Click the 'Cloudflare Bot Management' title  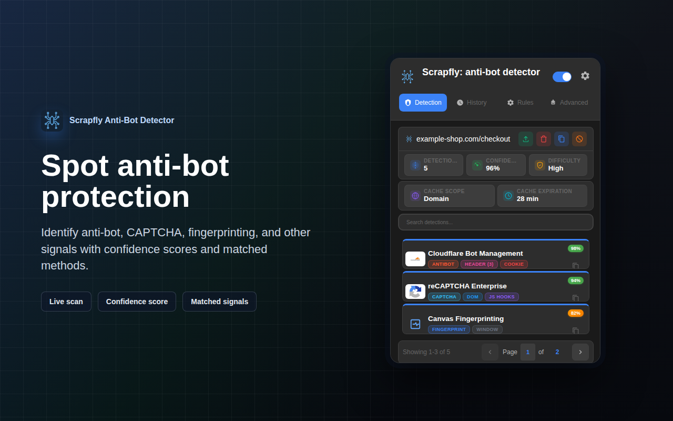[x=475, y=254]
